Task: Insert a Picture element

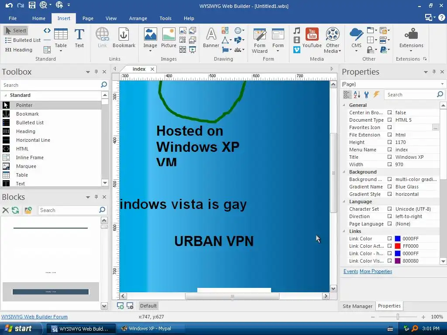Action: pyautogui.click(x=168, y=38)
